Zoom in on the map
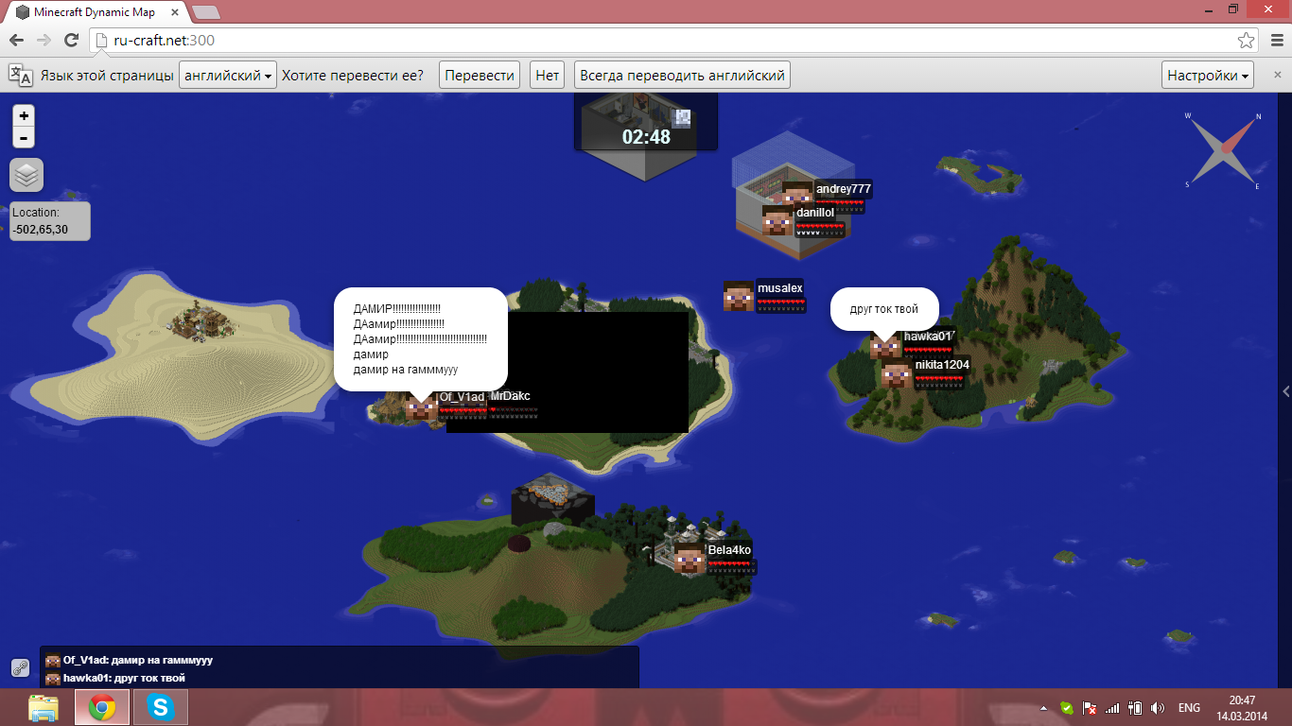Screen dimensions: 1292x726 click(x=24, y=115)
